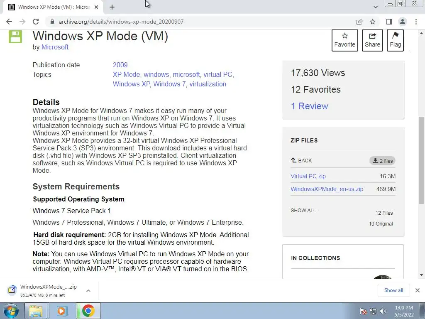The width and height of the screenshot is (425, 319).
Task: Click Show all downloads
Action: click(393, 290)
